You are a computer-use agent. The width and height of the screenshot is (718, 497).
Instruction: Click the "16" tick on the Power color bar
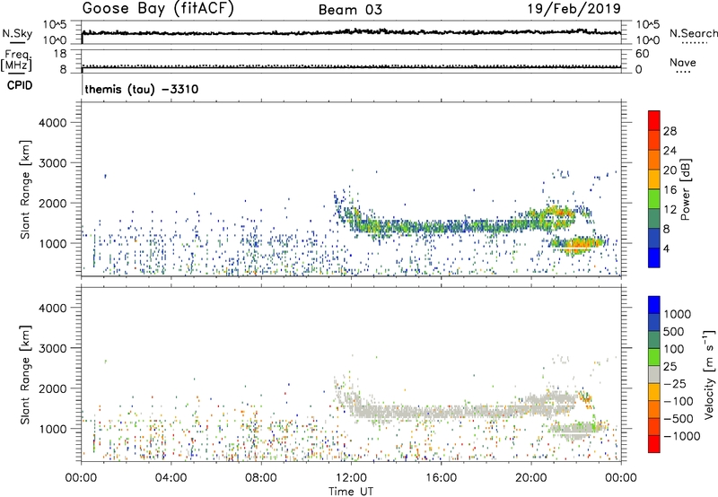[x=670, y=190]
